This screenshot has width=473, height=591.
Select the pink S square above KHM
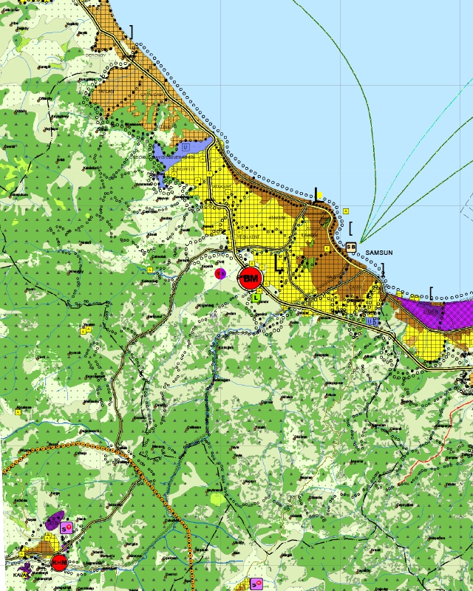pos(66,527)
